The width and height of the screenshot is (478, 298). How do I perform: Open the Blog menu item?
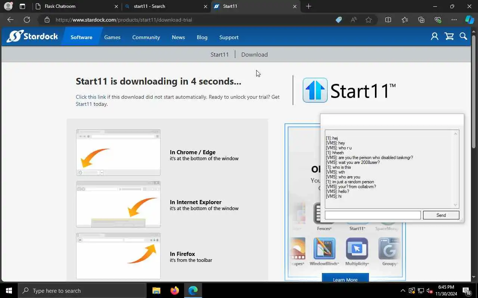(202, 37)
